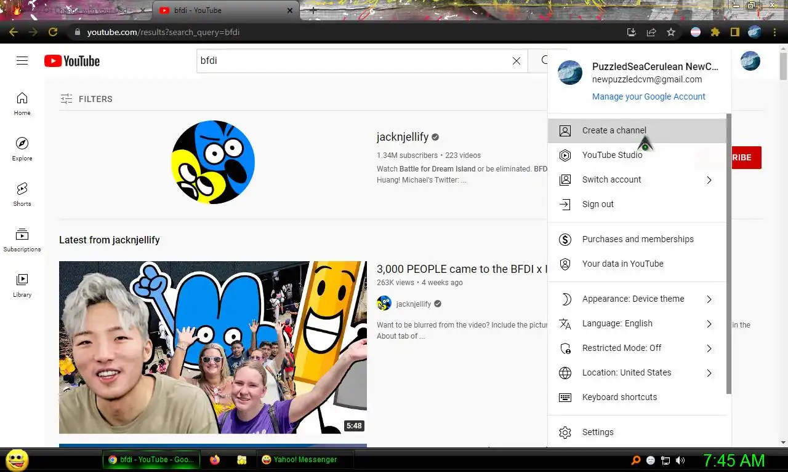Click the account menu scrollbar

pos(729,253)
